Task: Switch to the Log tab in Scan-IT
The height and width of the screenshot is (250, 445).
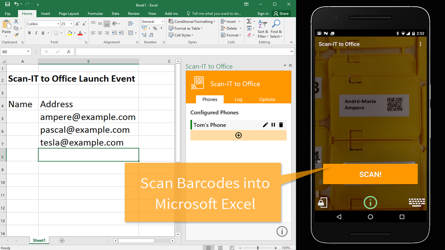Action: 238,99
